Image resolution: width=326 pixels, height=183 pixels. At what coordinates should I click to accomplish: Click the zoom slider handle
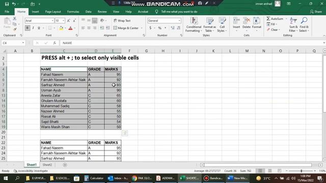pyautogui.click(x=301, y=171)
